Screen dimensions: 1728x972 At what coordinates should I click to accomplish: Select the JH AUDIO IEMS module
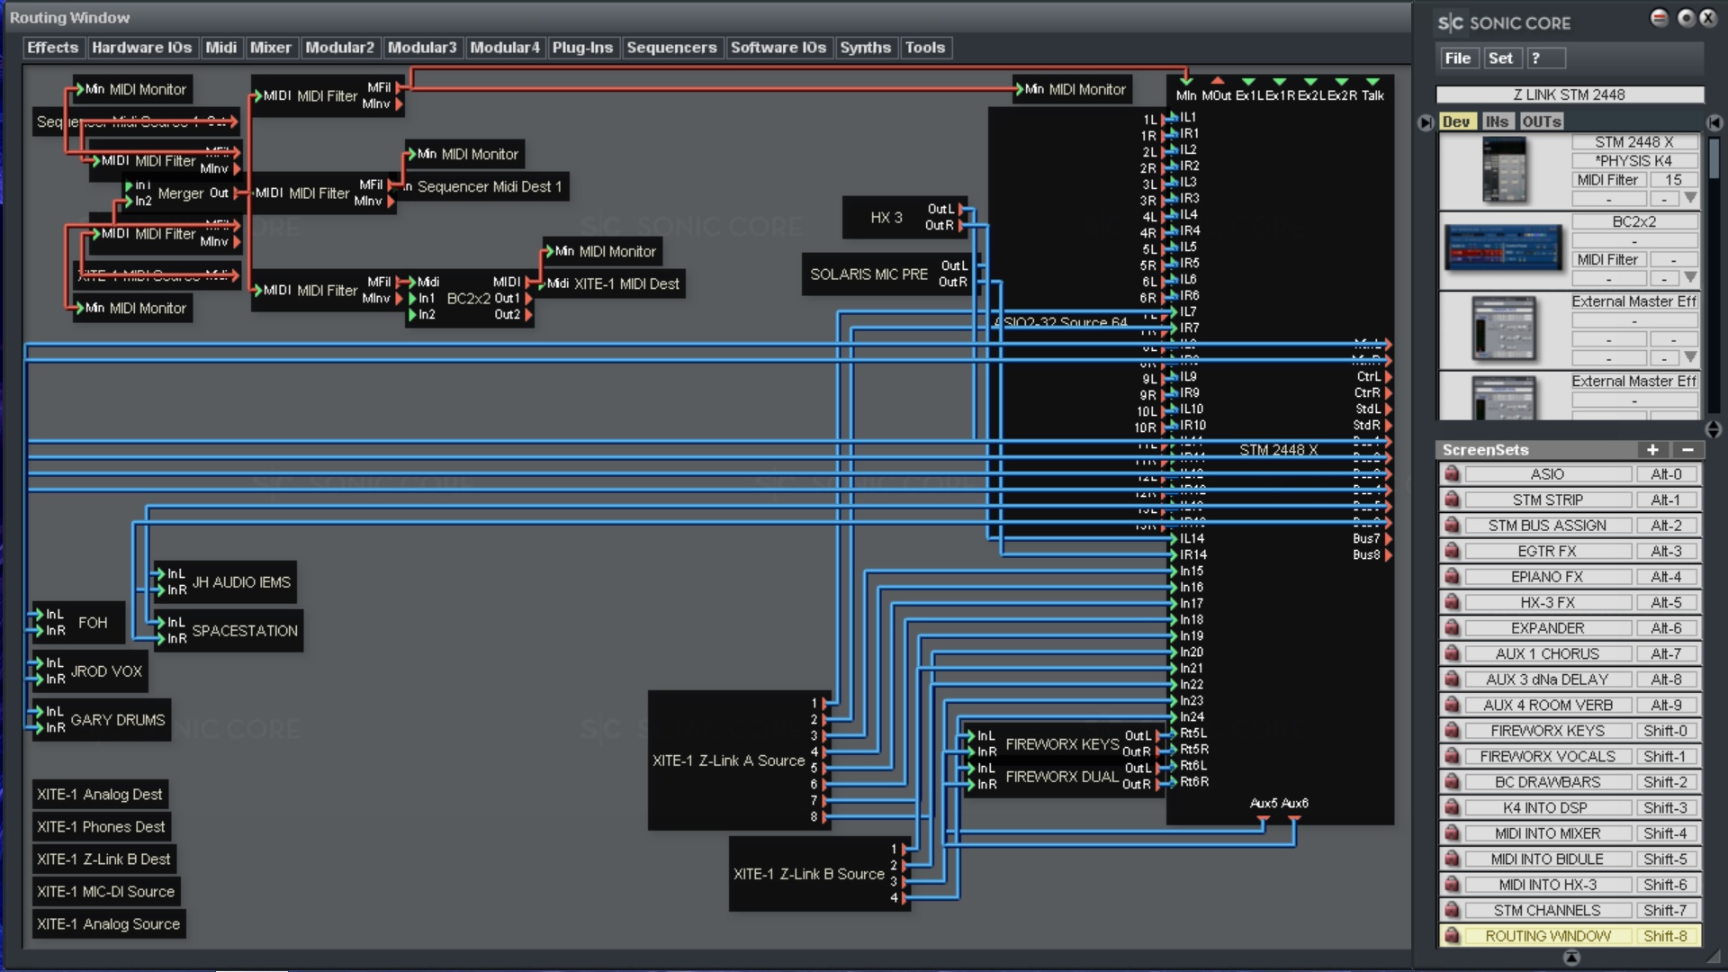(x=225, y=582)
